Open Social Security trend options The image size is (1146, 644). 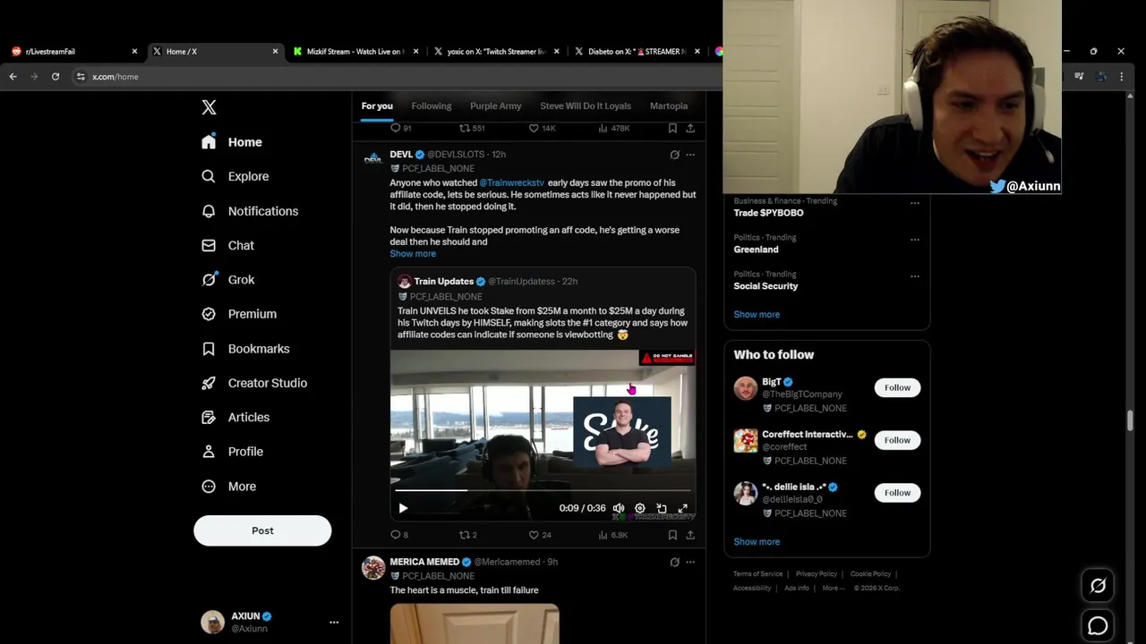tap(915, 276)
